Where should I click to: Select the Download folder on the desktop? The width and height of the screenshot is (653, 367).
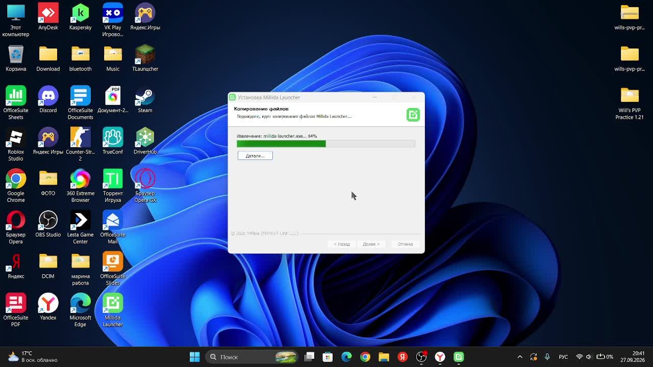tap(48, 59)
